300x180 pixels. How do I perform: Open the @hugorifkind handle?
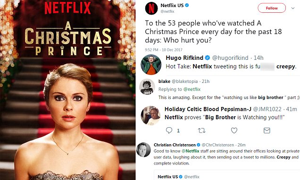pos(230,57)
